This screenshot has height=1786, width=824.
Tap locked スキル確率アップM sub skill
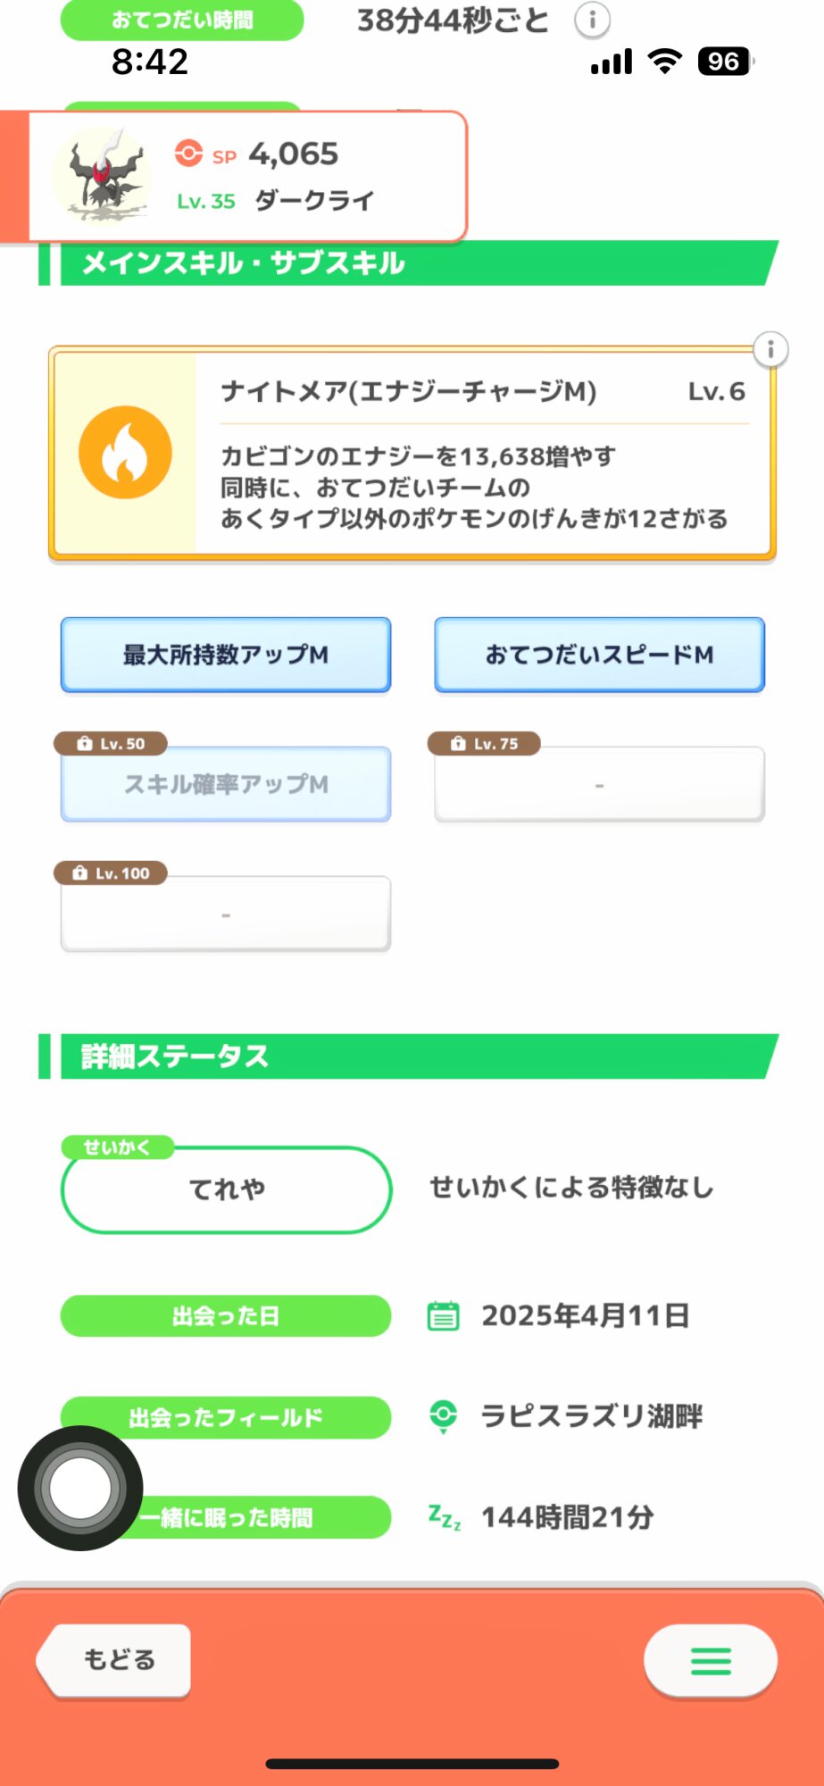(x=226, y=784)
